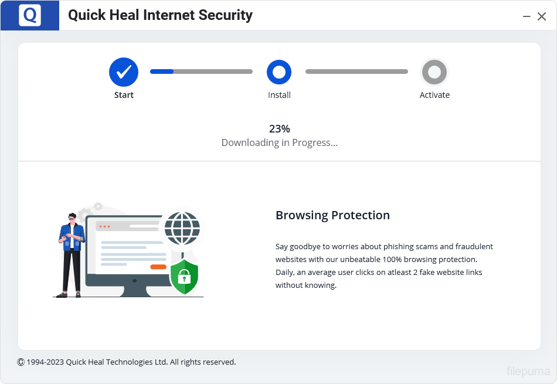Click progress bar between Start and Install
The height and width of the screenshot is (384, 557).
click(x=201, y=72)
